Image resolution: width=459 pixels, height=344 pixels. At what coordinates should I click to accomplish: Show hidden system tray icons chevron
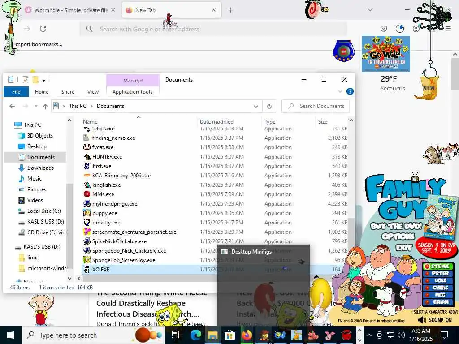[x=369, y=335]
